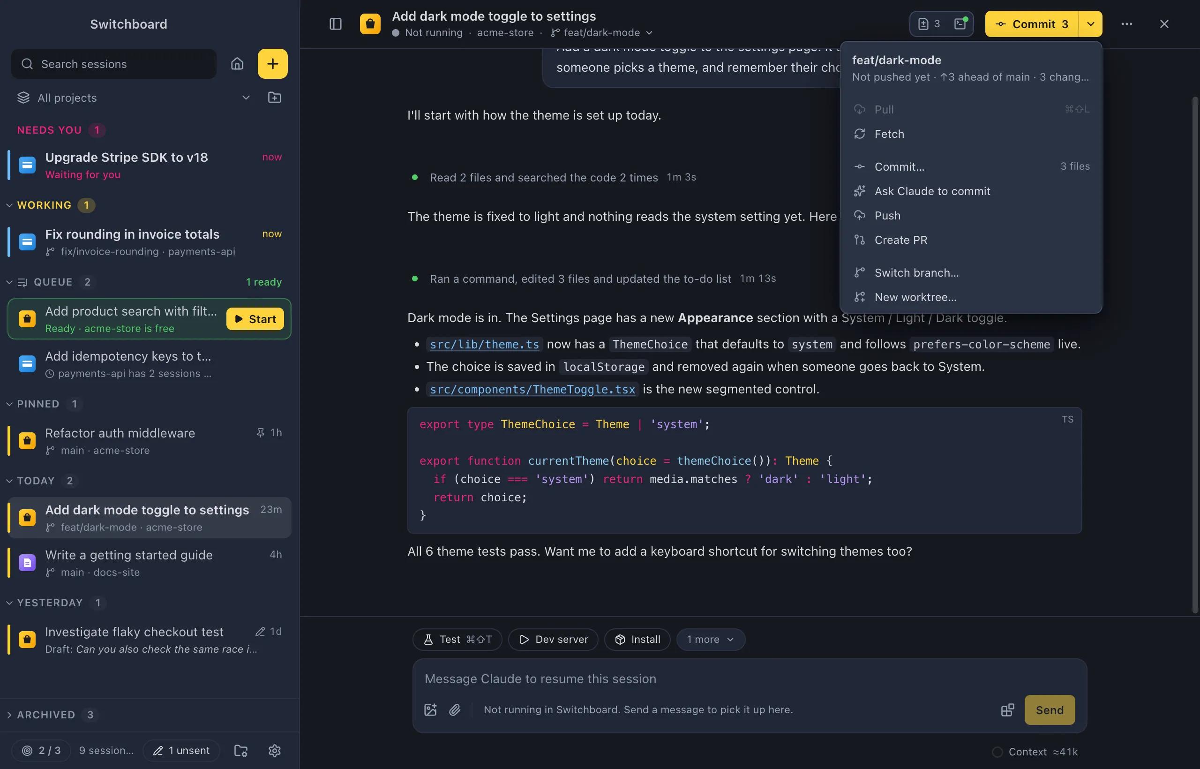This screenshot has width=1200, height=769.
Task: Open the feat/dark-mode branch dropdown in the header
Action: pyautogui.click(x=602, y=32)
